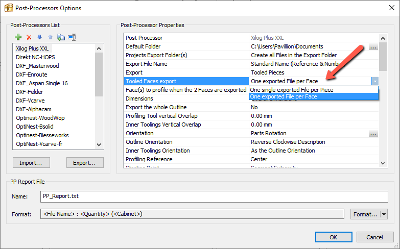This screenshot has width=400, height=249.
Task: Click Projects Export Folder(s) property label
Action: (156, 55)
